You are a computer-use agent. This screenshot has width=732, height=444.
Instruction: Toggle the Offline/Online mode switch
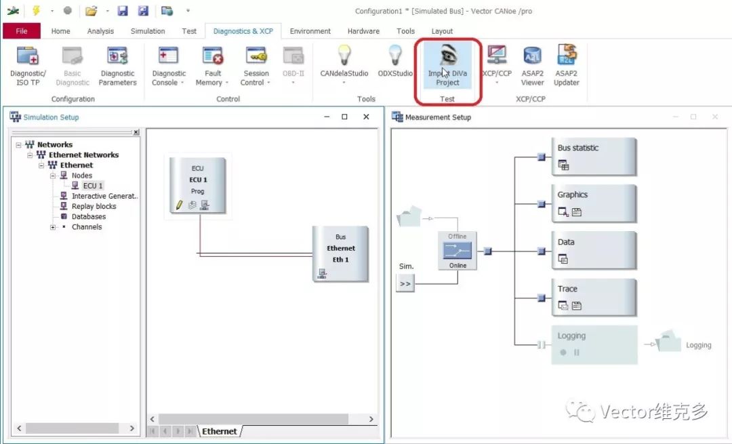(457, 251)
